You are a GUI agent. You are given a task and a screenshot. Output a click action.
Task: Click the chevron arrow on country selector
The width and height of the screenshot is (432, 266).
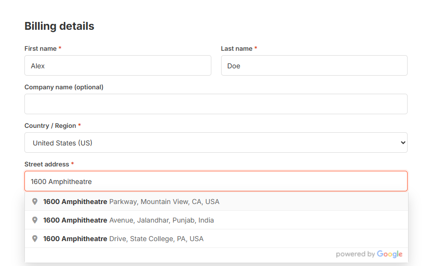click(x=403, y=143)
